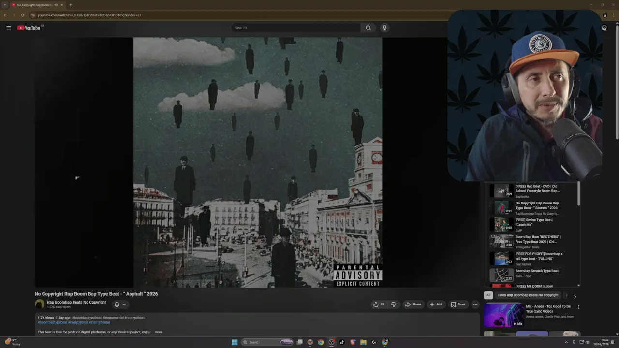Image resolution: width=619 pixels, height=348 pixels.
Task: Open the YouTube guide hamburger menu
Action: click(8, 28)
